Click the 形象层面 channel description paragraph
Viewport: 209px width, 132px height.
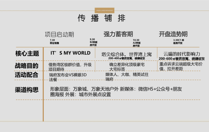(116, 92)
